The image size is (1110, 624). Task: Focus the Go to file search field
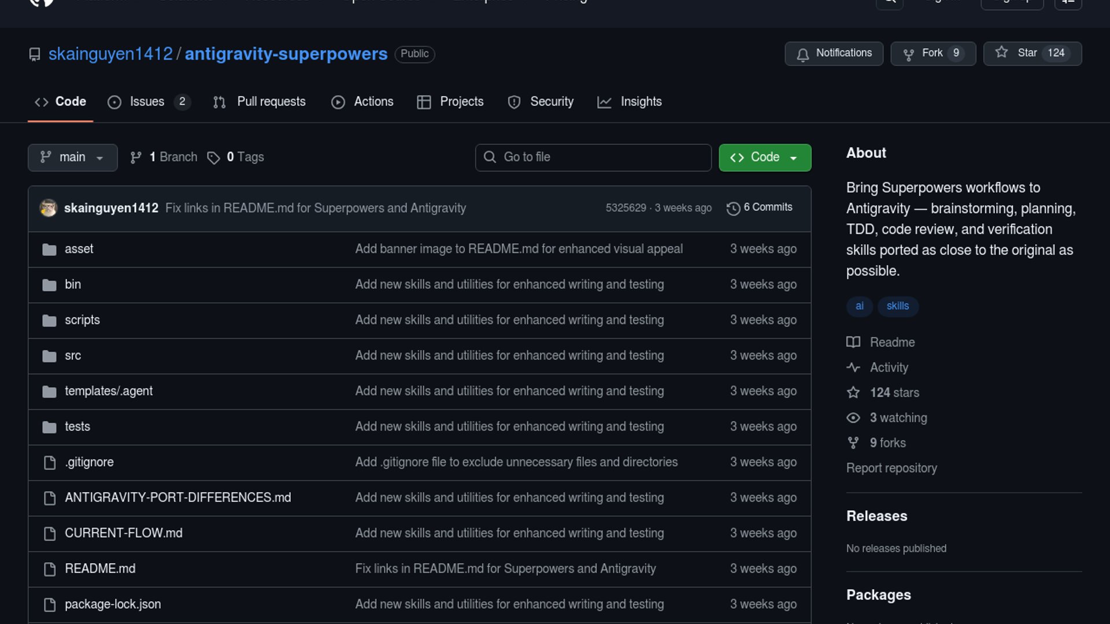pyautogui.click(x=593, y=157)
